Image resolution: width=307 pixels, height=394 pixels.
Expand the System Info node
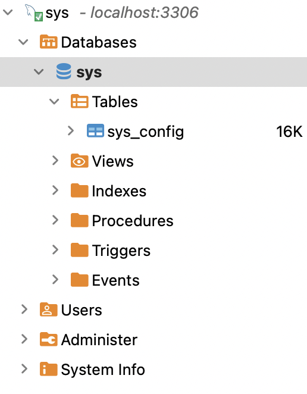[x=24, y=369]
